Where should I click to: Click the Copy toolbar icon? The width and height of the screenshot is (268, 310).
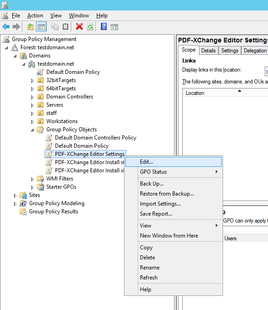tap(55, 26)
